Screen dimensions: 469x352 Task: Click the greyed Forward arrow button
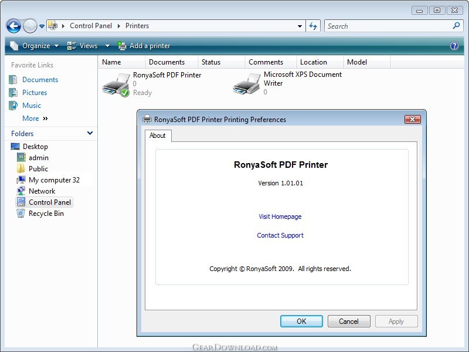(x=30, y=26)
